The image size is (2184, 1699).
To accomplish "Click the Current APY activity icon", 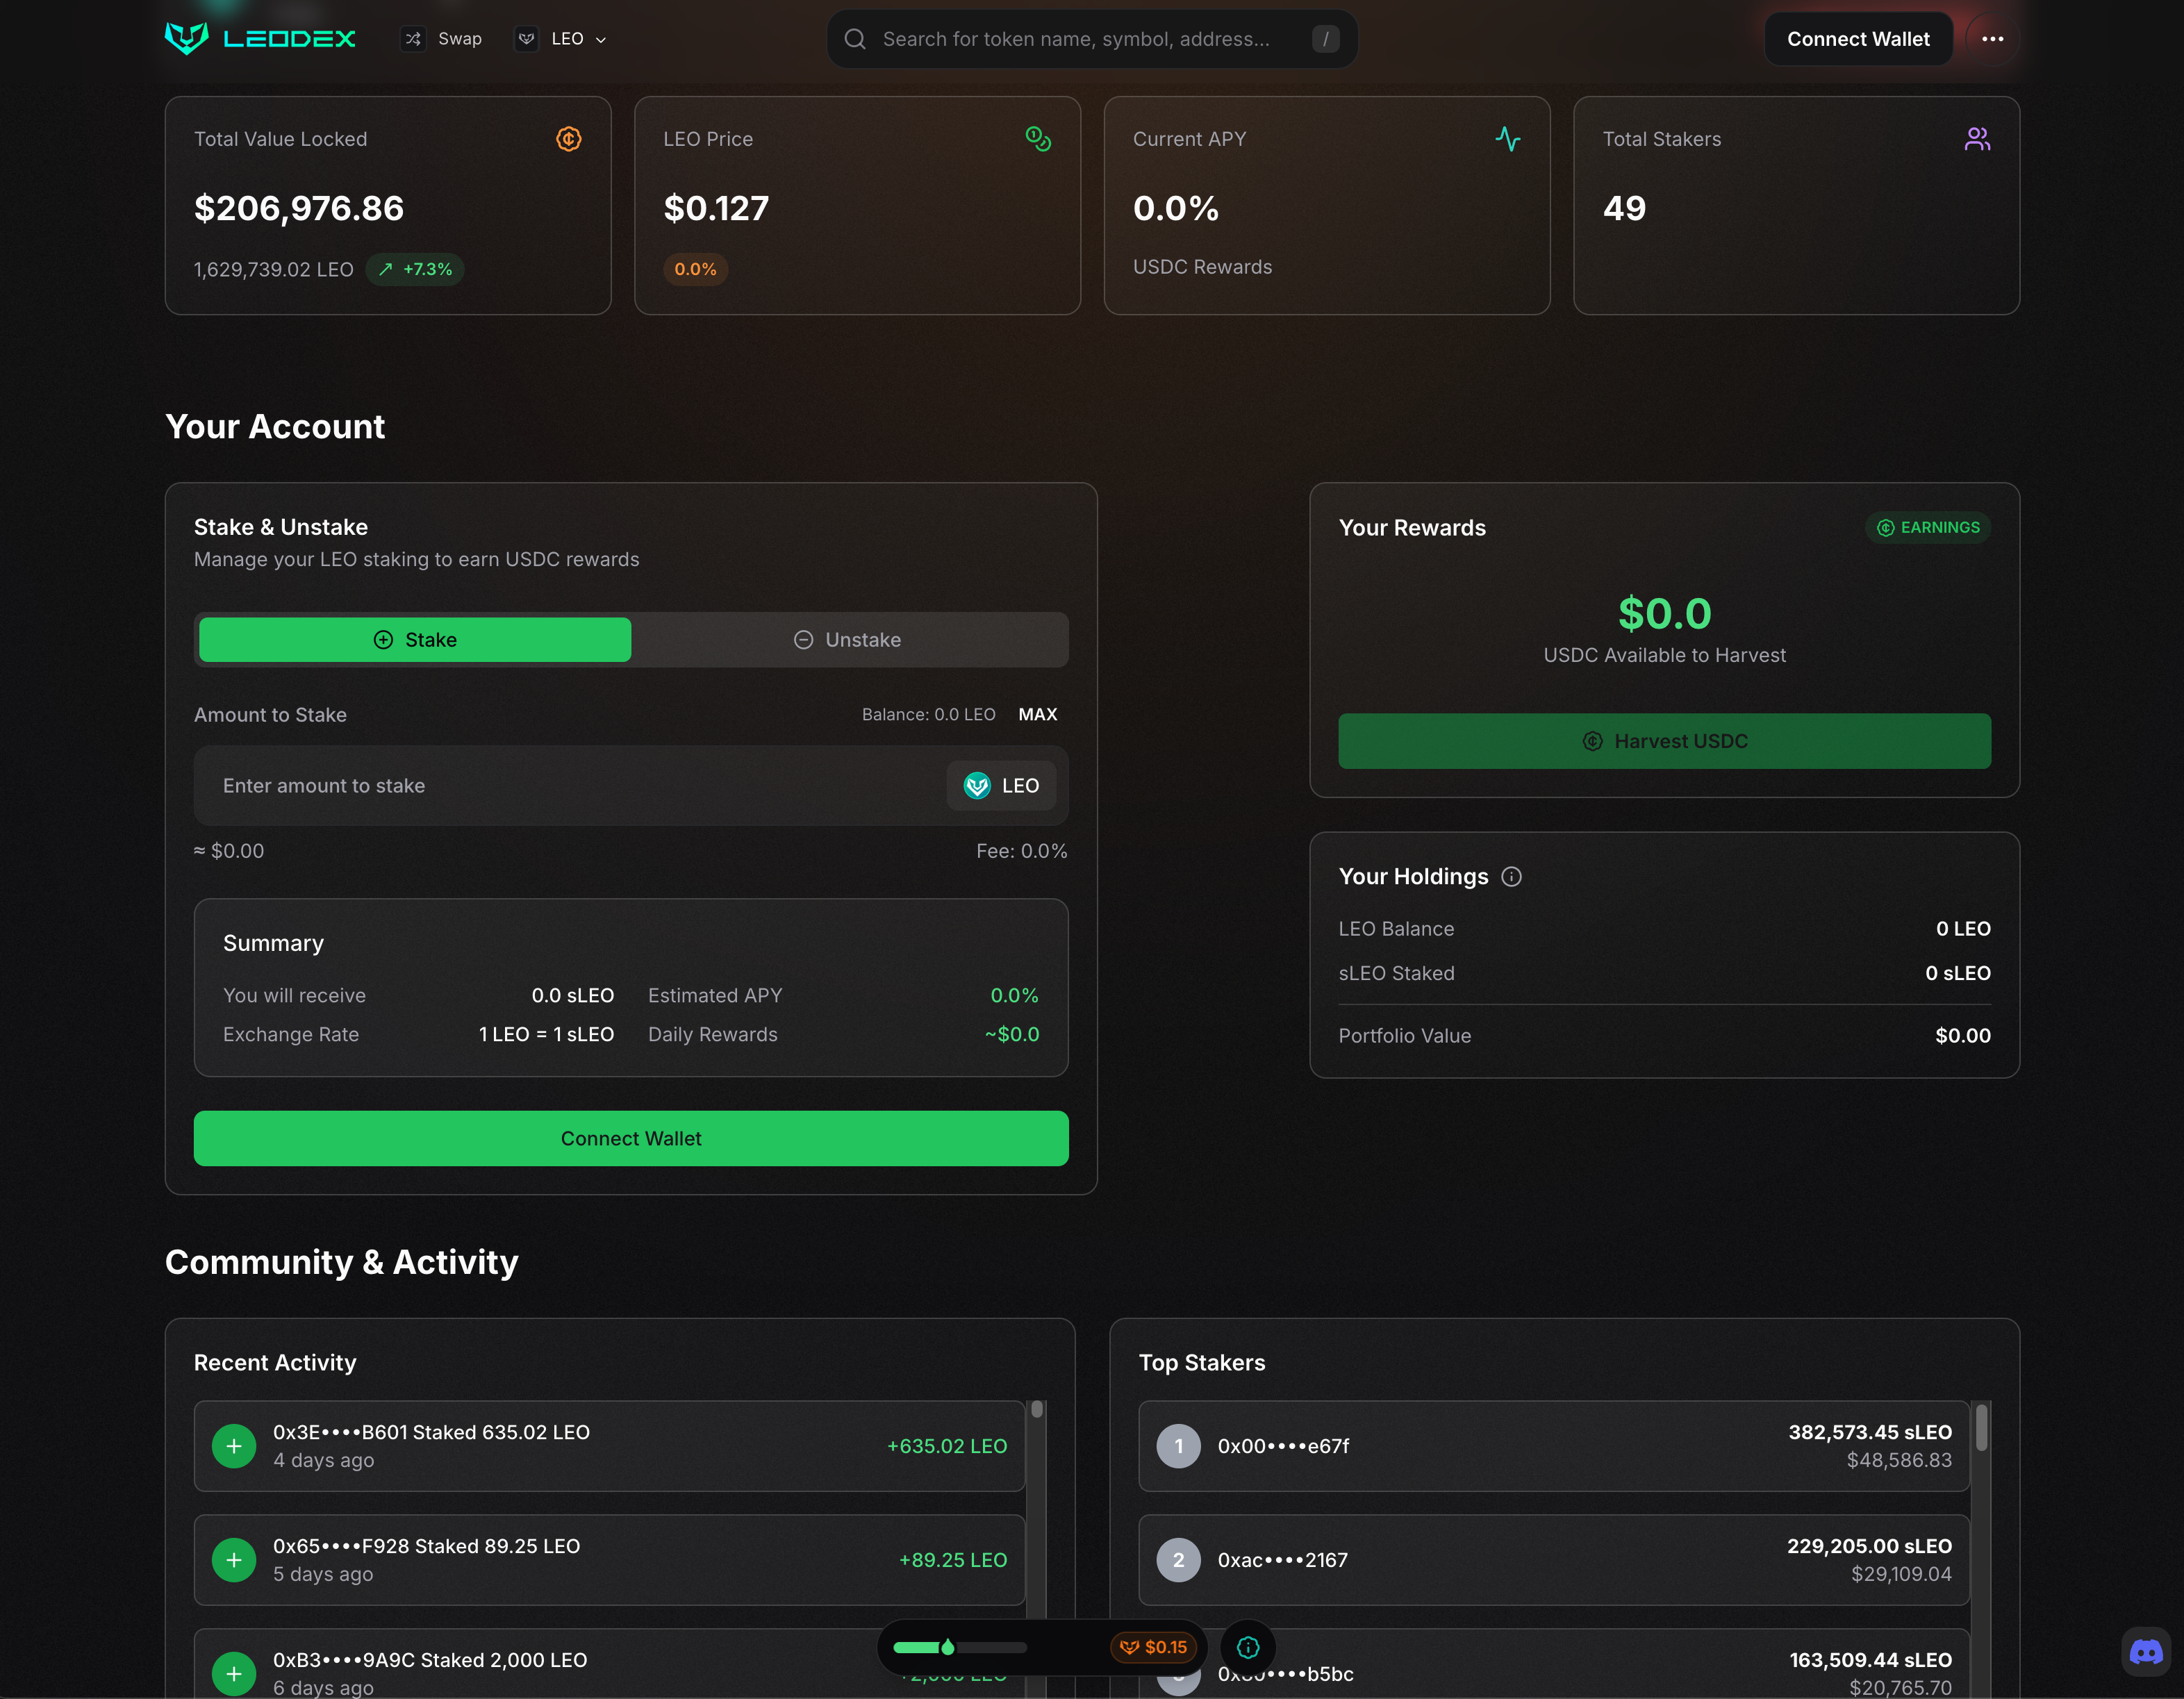I will point(1507,139).
